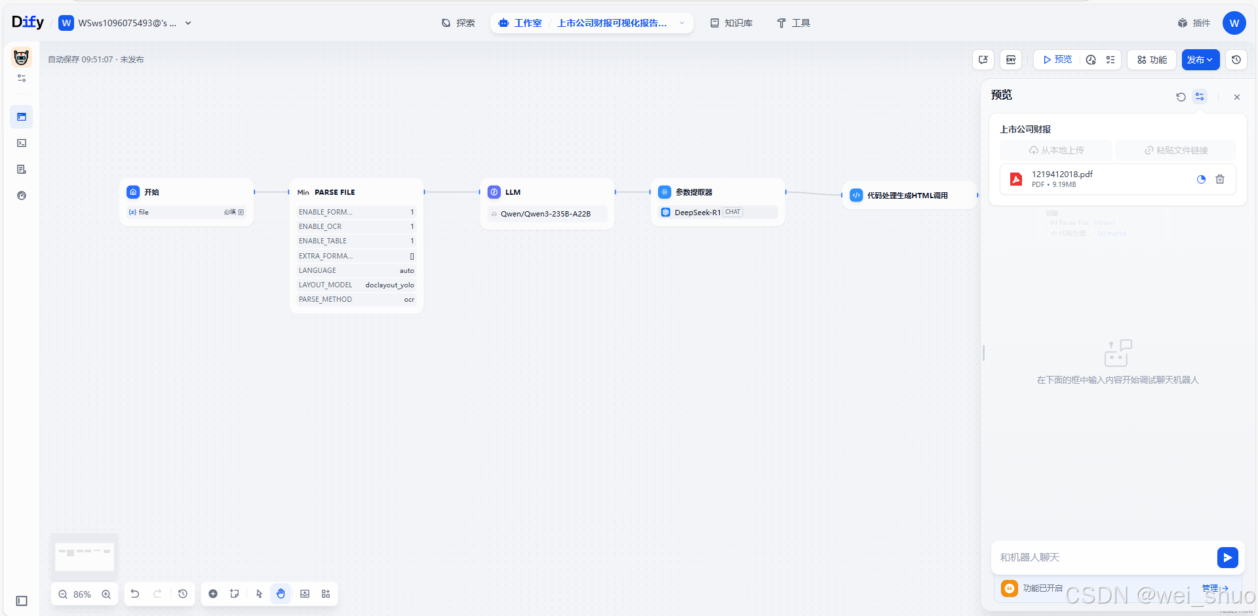Image resolution: width=1258 pixels, height=616 pixels.
Task: Send the chat message
Action: tap(1227, 558)
